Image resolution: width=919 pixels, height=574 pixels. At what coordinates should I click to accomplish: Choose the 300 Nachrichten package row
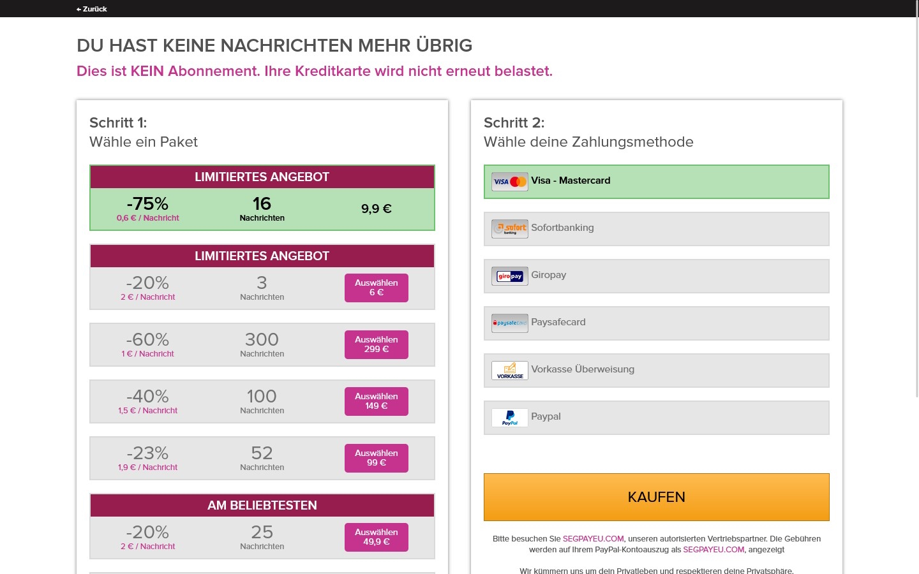262,344
